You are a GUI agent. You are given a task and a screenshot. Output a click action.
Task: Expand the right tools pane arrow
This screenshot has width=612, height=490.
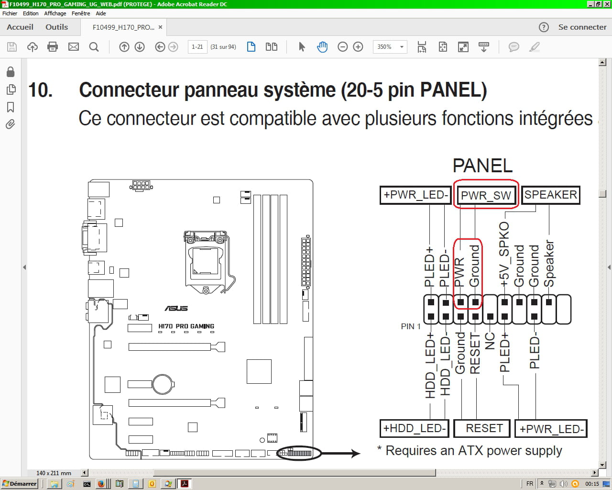[x=609, y=267]
